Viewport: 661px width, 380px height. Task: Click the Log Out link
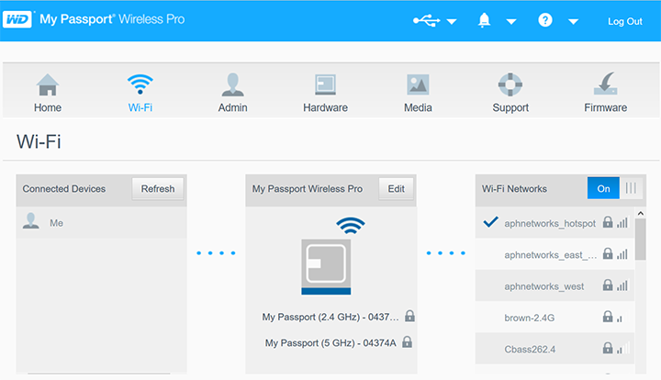[624, 21]
